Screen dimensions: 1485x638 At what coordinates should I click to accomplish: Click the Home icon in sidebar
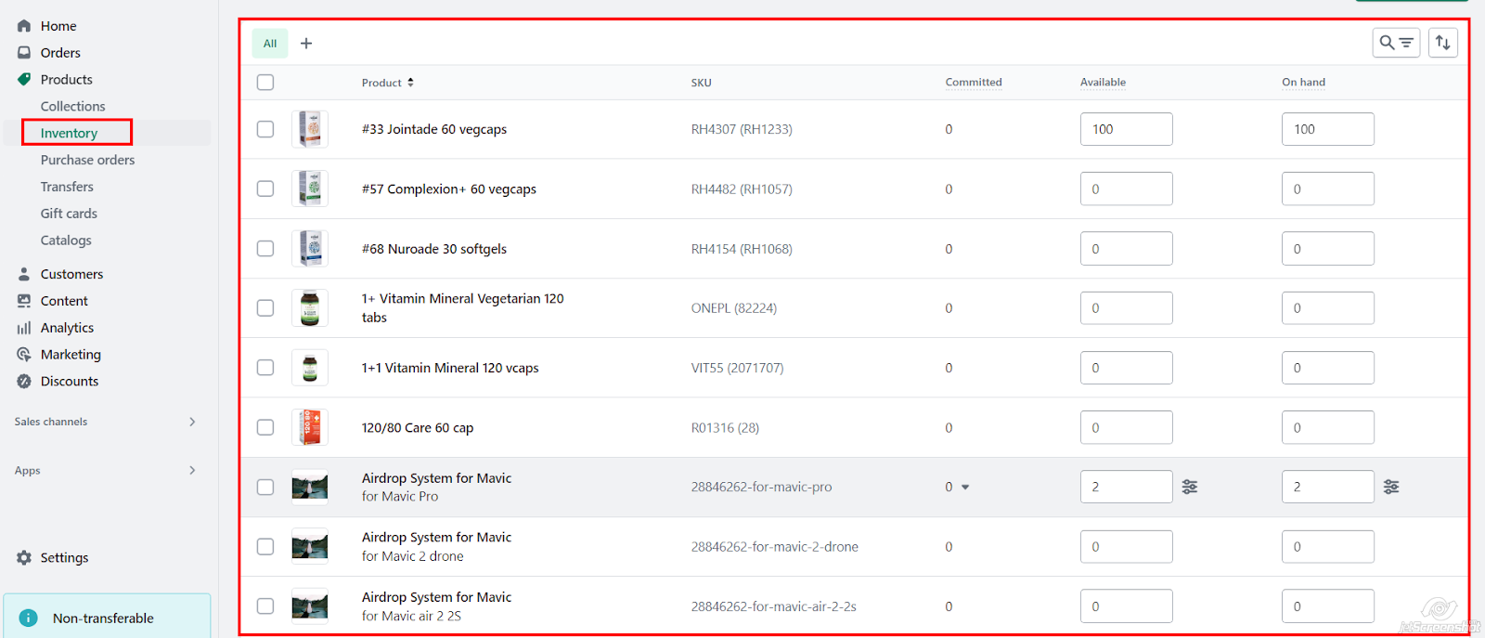coord(24,26)
